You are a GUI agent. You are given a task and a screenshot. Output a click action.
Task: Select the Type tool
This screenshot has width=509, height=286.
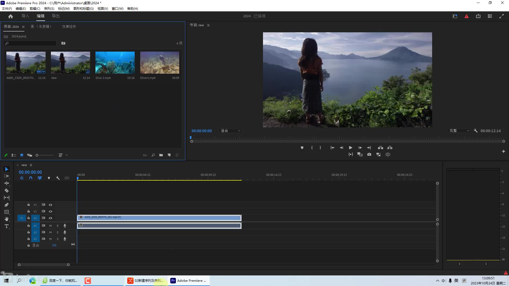coord(7,226)
